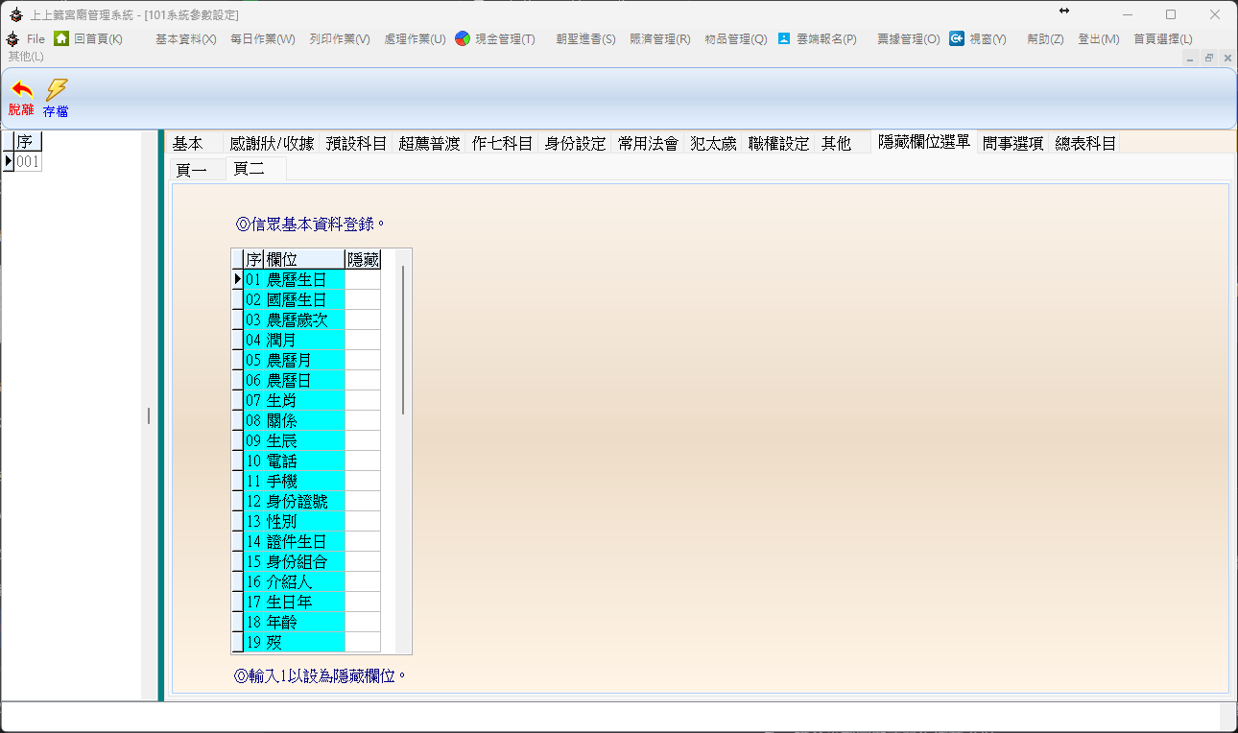
Task: Open the 每日作業 menu
Action: coord(262,39)
